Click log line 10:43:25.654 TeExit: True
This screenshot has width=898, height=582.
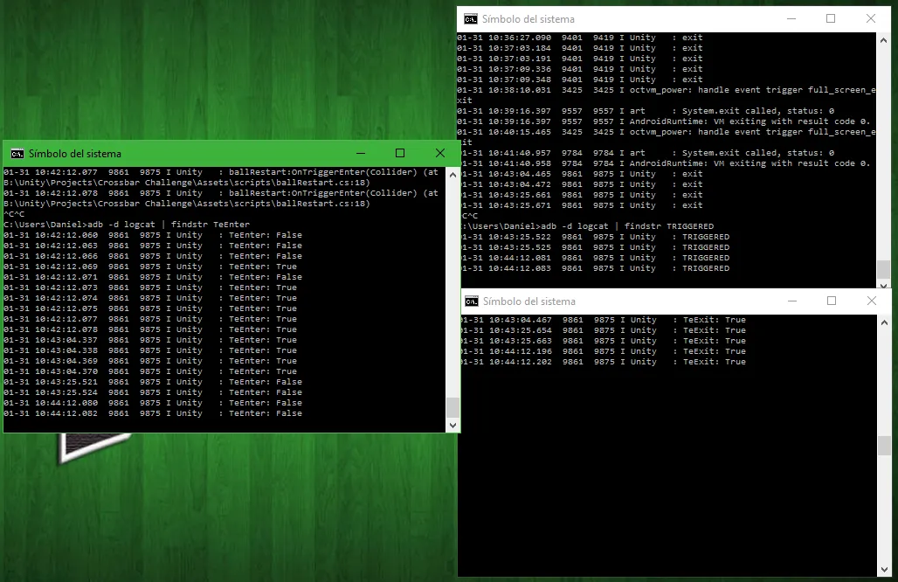(604, 330)
